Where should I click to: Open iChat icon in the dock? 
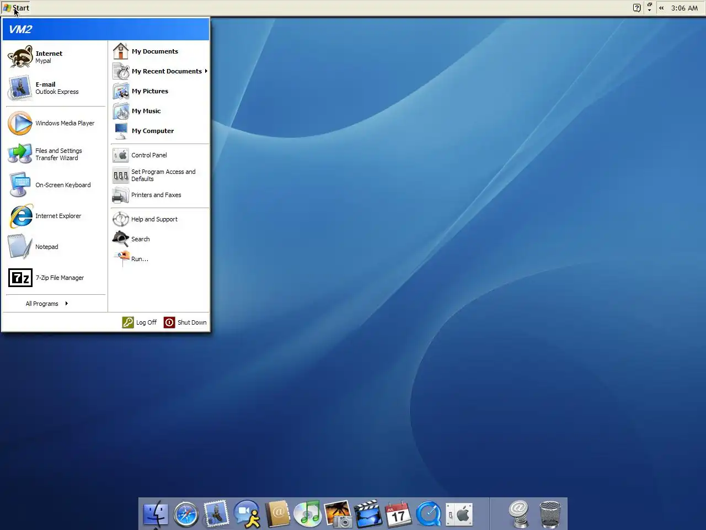[247, 514]
